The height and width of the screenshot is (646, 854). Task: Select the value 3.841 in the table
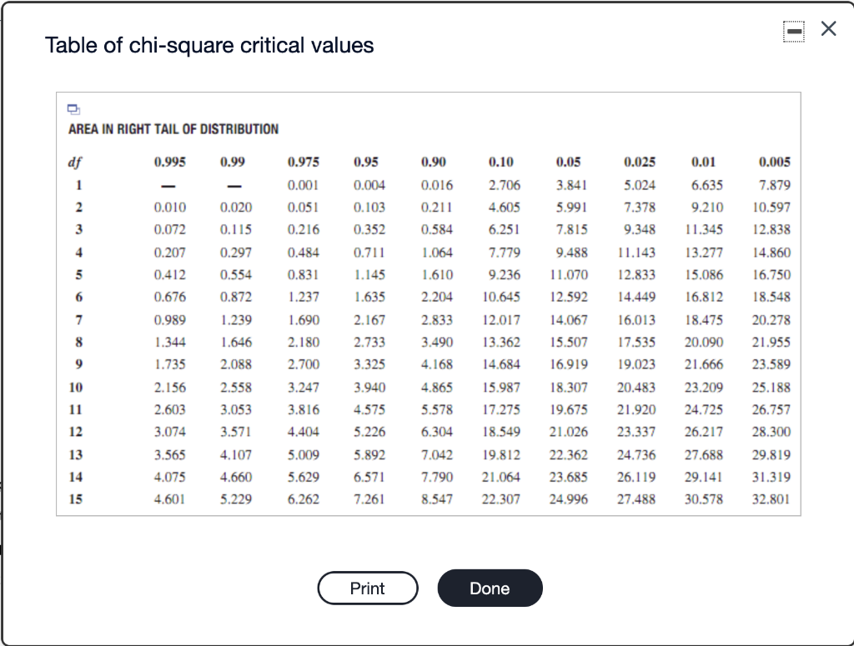coord(572,185)
